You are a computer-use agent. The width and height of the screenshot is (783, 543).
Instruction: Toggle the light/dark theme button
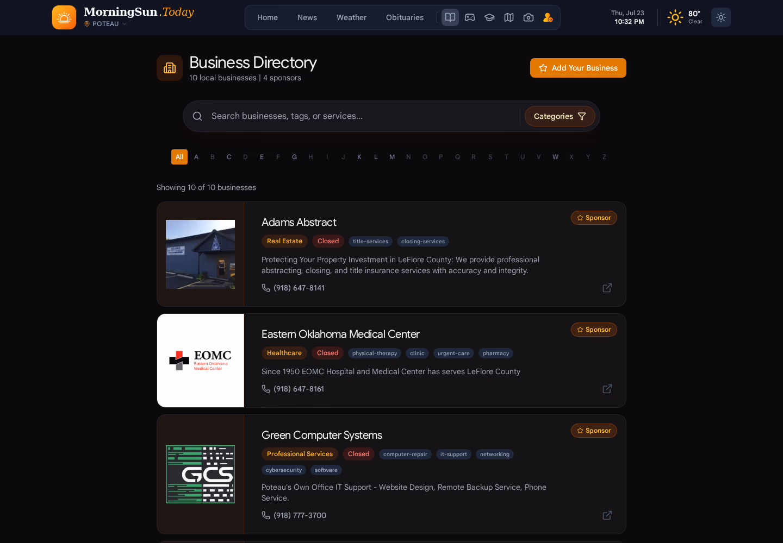(x=721, y=17)
